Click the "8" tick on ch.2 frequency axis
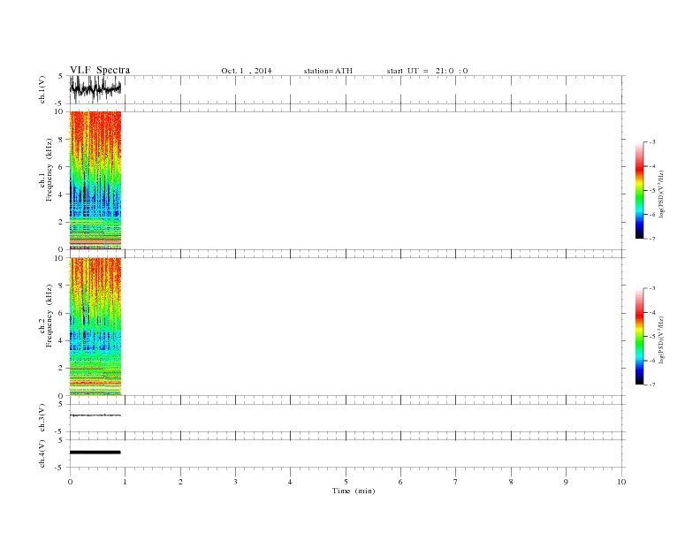Screen dimensions: 700x541 coord(61,286)
